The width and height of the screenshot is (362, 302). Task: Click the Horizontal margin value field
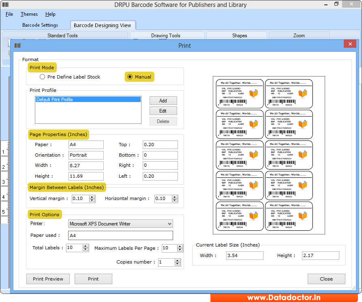[163, 199]
